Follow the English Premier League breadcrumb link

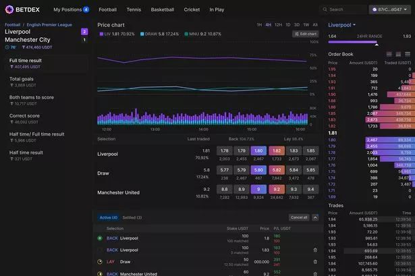49,24
